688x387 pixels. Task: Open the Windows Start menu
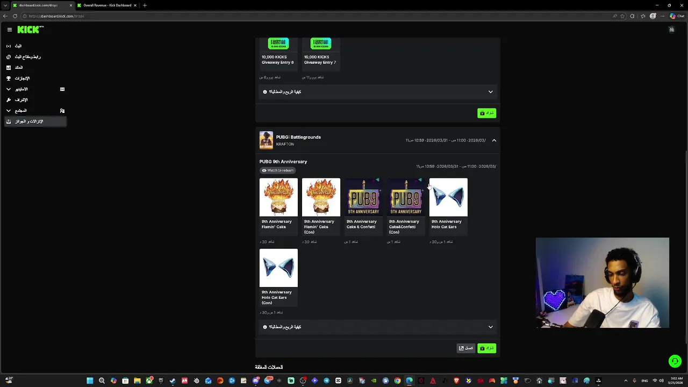[90, 381]
